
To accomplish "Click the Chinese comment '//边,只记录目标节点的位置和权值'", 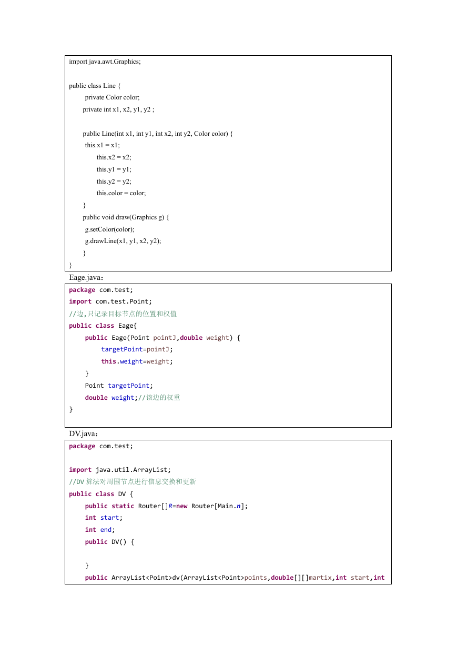I will 123,314.
